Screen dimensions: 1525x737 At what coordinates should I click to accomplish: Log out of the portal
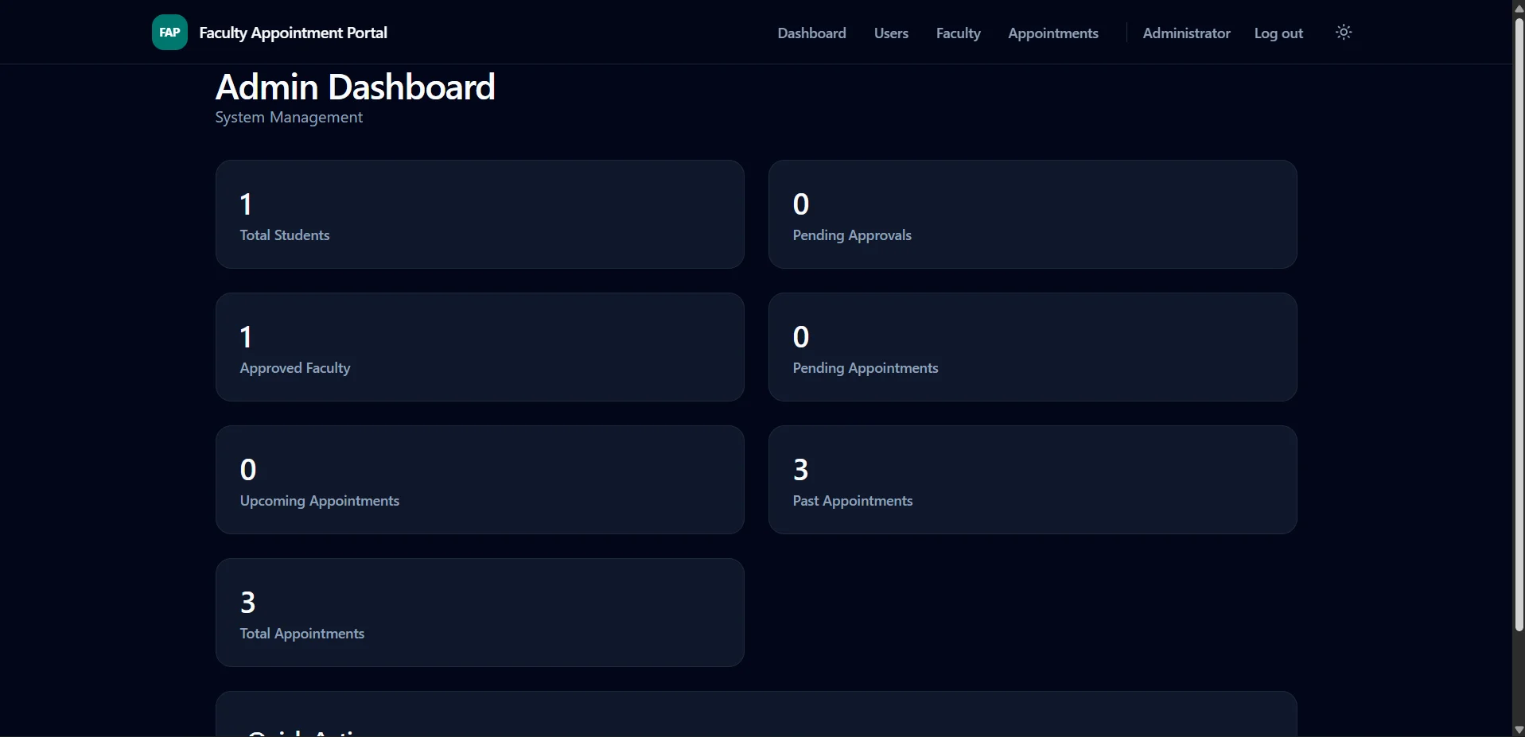[1278, 33]
